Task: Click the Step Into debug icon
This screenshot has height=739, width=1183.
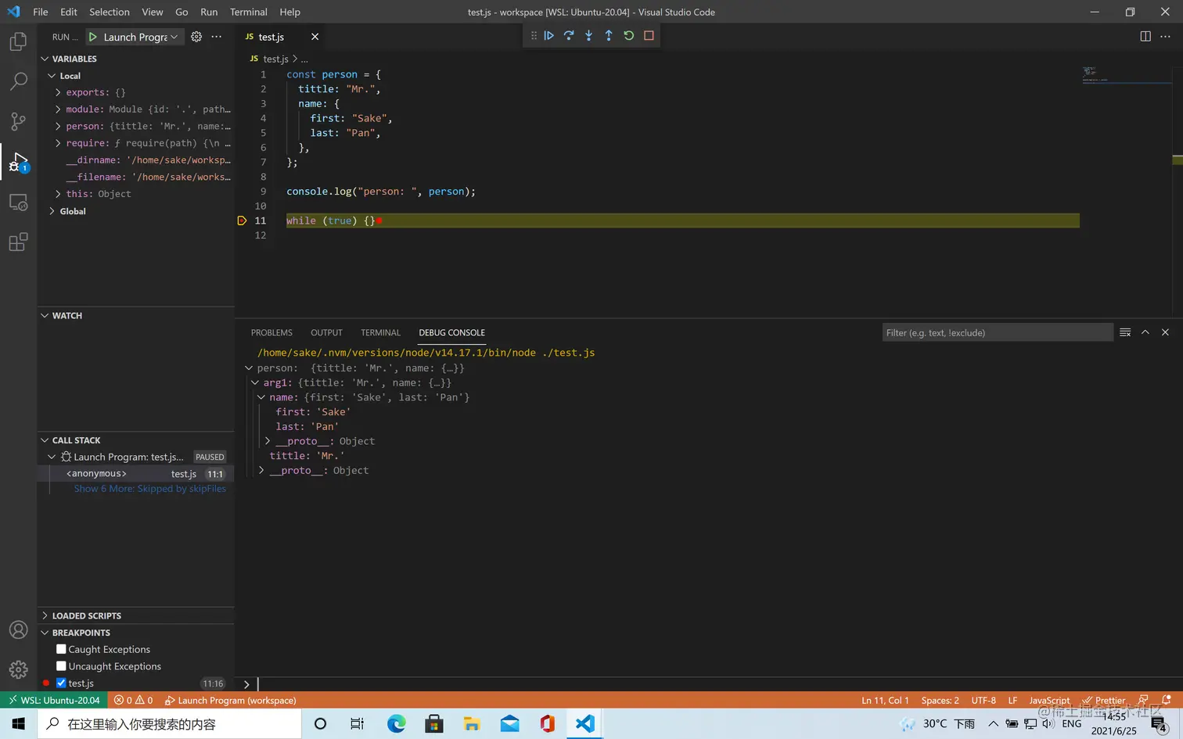Action: click(588, 36)
